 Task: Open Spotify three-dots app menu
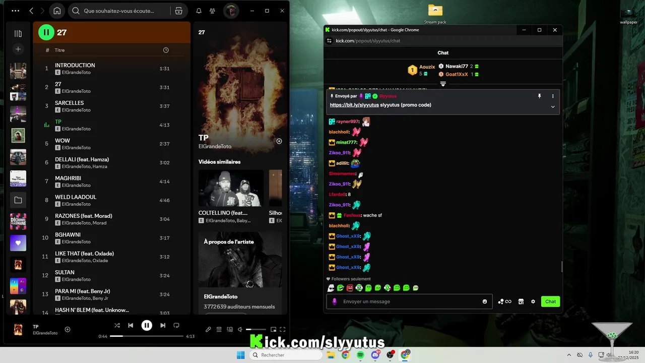tap(16, 11)
